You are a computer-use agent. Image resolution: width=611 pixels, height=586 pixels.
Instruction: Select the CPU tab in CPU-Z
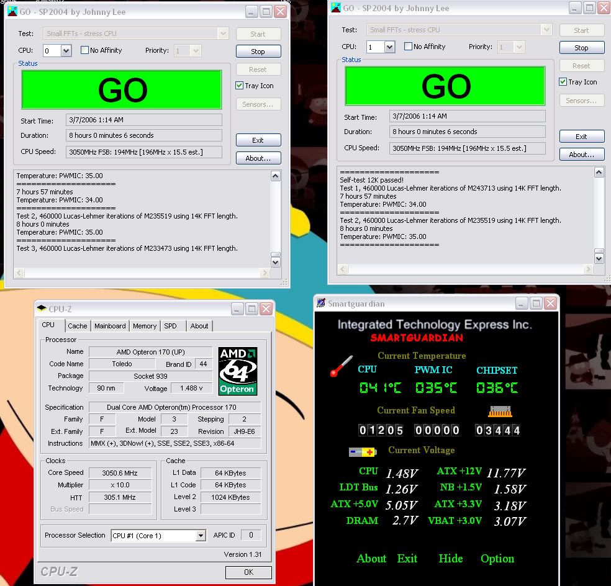click(48, 325)
